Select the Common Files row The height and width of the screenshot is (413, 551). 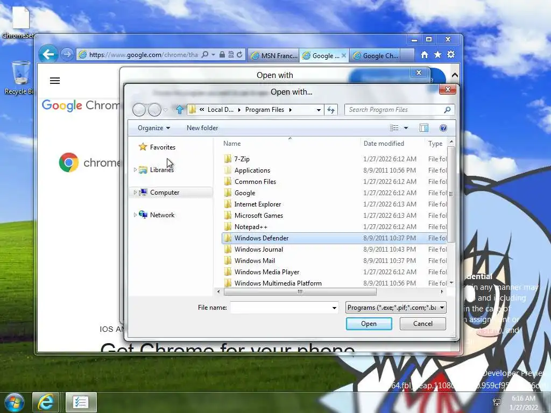point(334,182)
